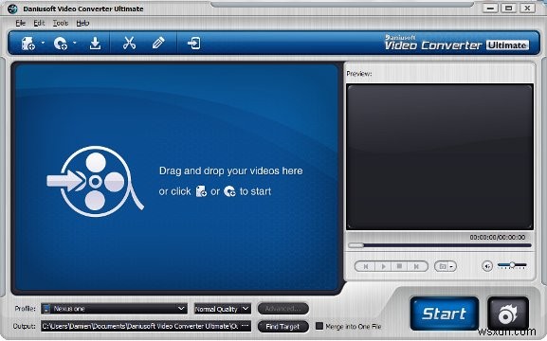The height and width of the screenshot is (341, 547).
Task: Toggle the Merge into One File checkbox
Action: coord(319,326)
